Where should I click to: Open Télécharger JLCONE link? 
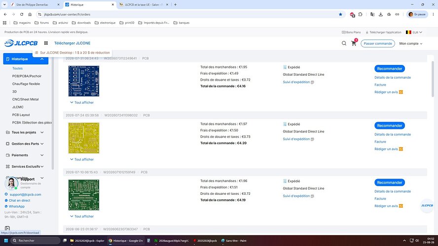pyautogui.click(x=73, y=43)
